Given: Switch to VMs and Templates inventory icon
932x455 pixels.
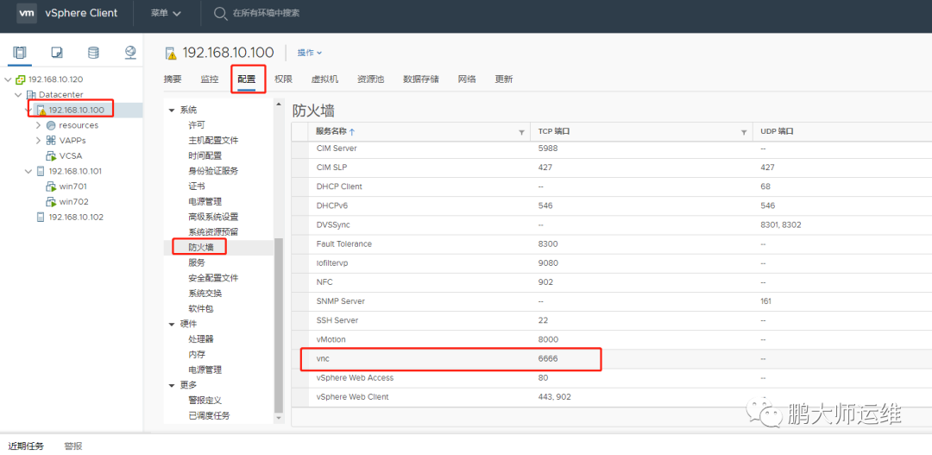Looking at the screenshot, I should [56, 53].
